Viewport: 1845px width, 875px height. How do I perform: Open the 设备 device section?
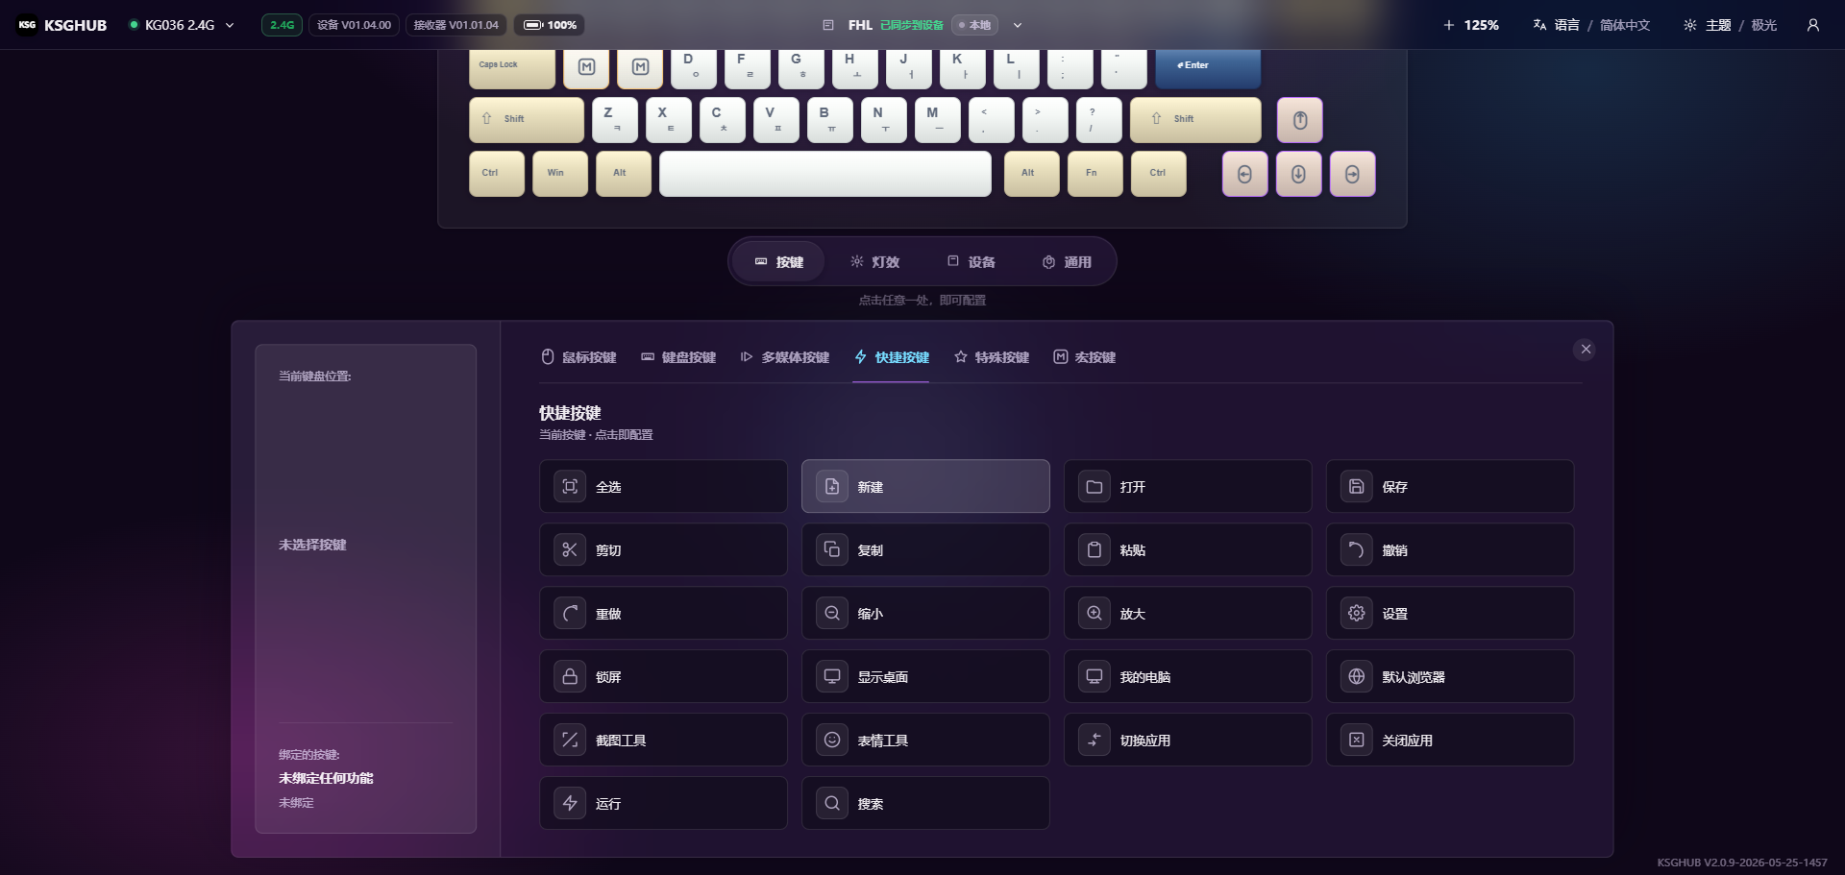[971, 262]
